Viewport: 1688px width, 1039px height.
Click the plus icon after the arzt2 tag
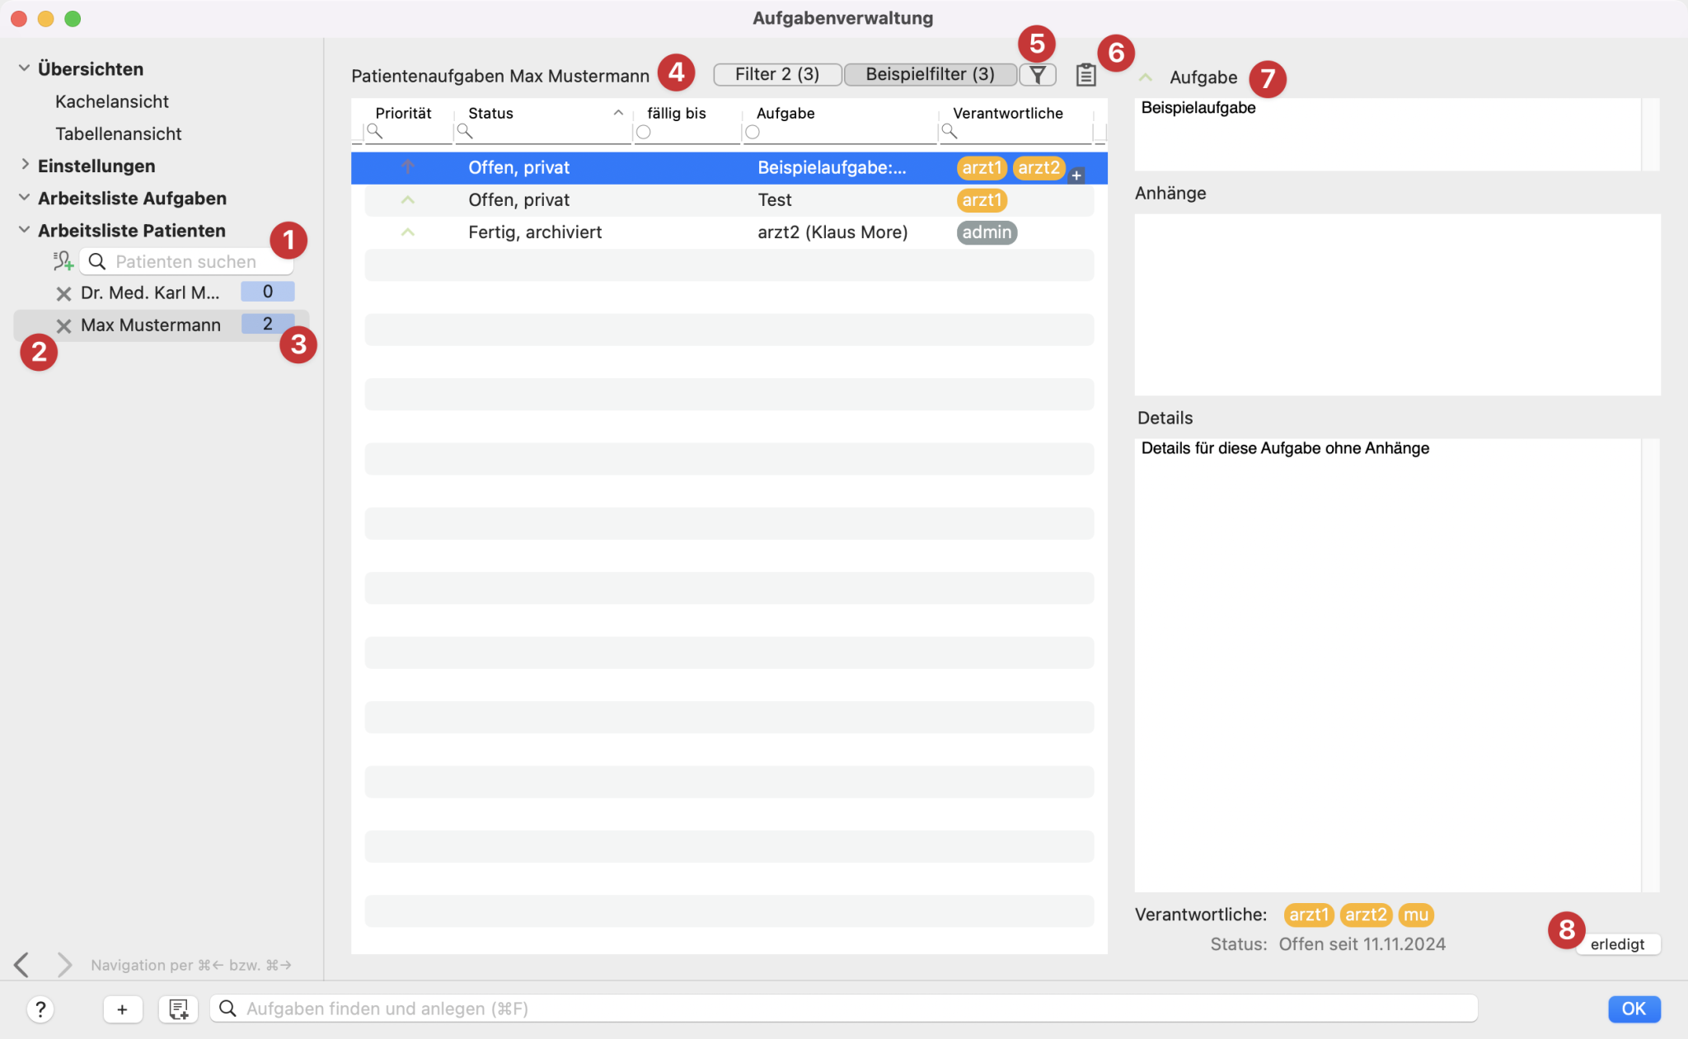[x=1076, y=176]
